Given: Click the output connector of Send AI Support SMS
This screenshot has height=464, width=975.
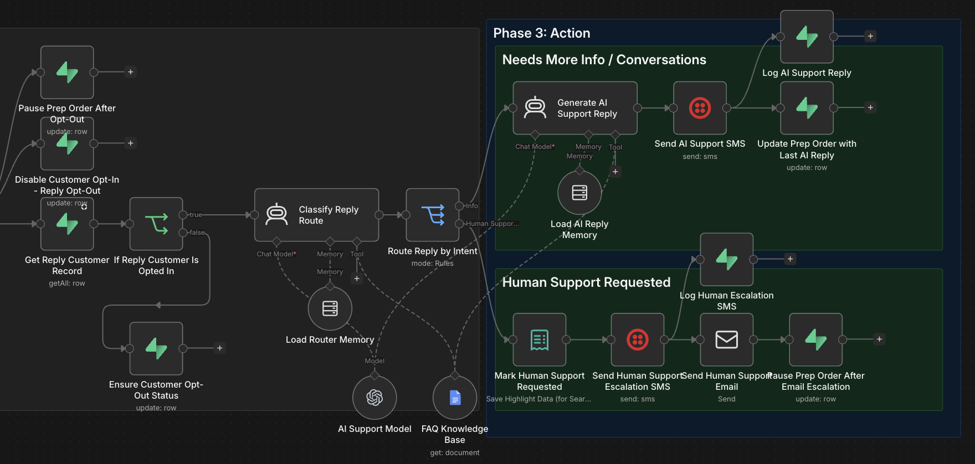Looking at the screenshot, I should (726, 108).
